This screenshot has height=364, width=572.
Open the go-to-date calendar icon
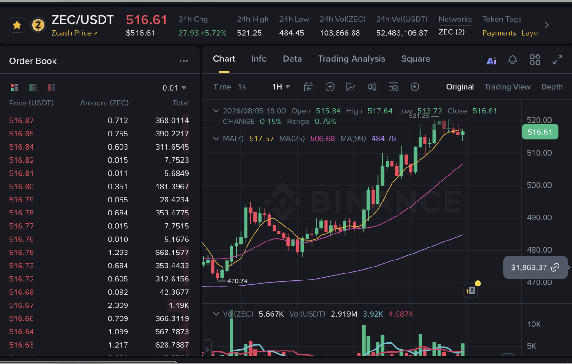309,87
